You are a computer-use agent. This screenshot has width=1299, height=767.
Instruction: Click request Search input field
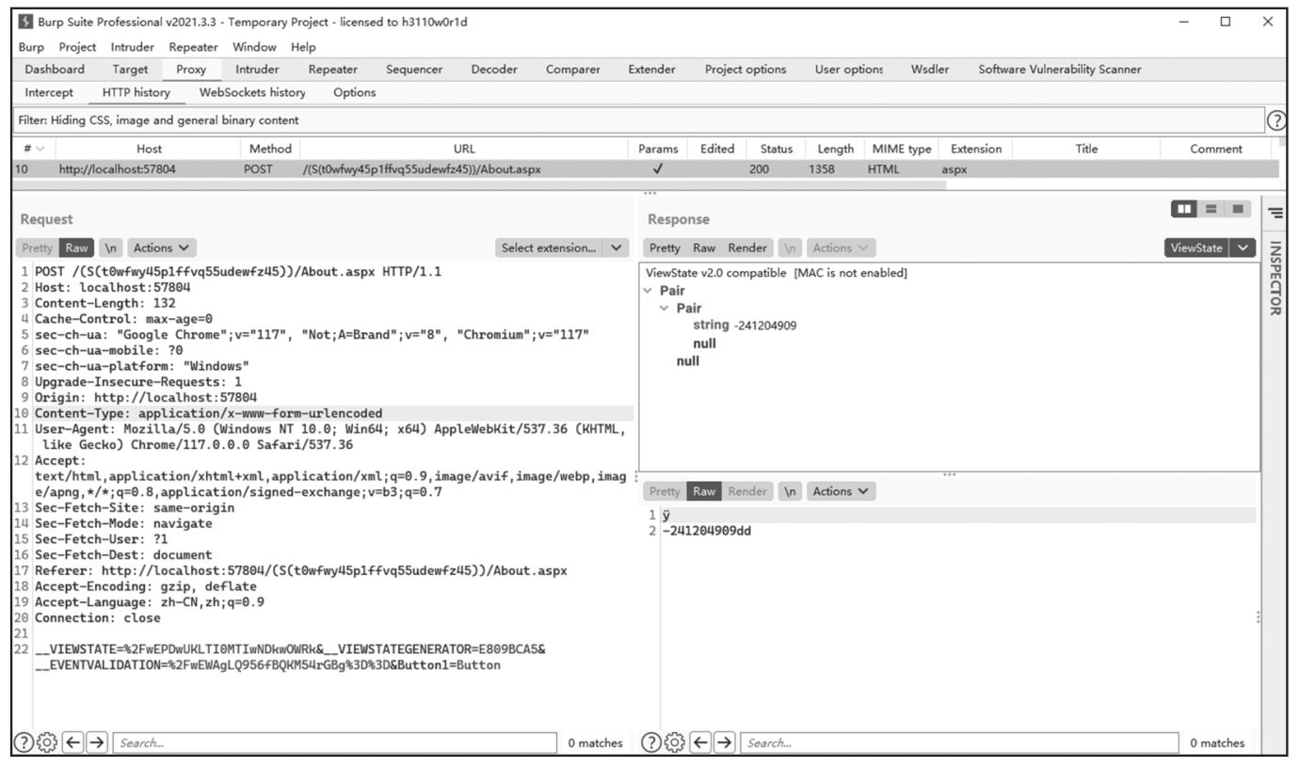[x=335, y=743]
